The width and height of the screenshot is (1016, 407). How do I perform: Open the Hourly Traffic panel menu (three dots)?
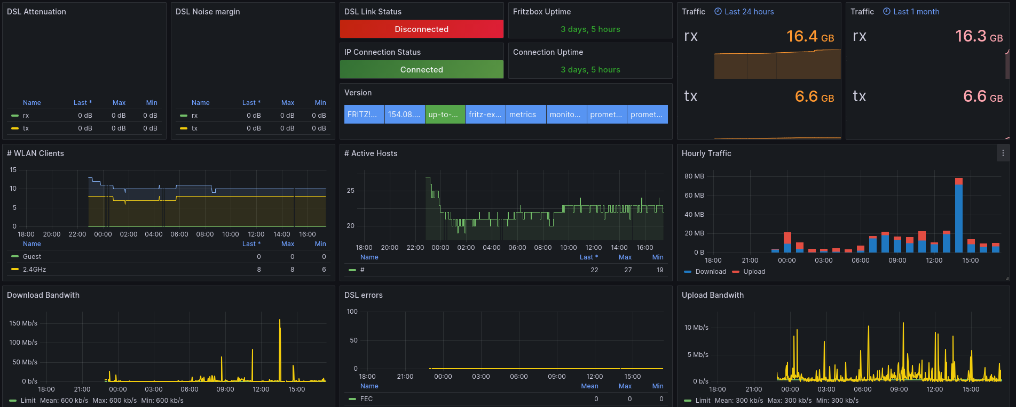pyautogui.click(x=1003, y=153)
